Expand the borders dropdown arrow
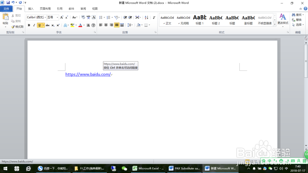 (x=149, y=25)
